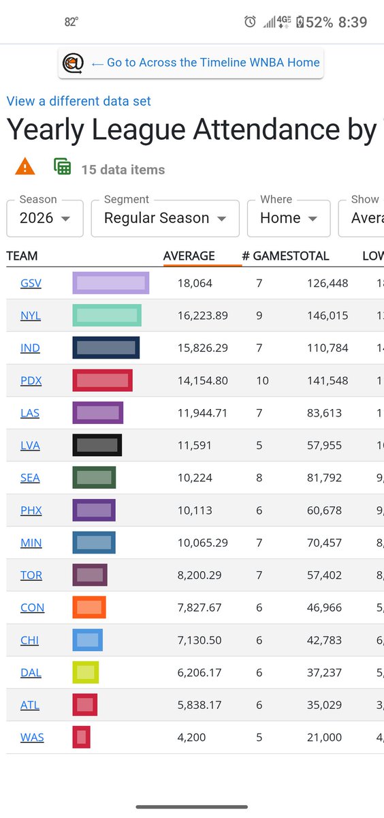384x818 pixels.
Task: Sort by the # GAMES column header
Action: click(267, 256)
